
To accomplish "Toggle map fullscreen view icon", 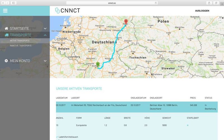I will coord(220,19).
